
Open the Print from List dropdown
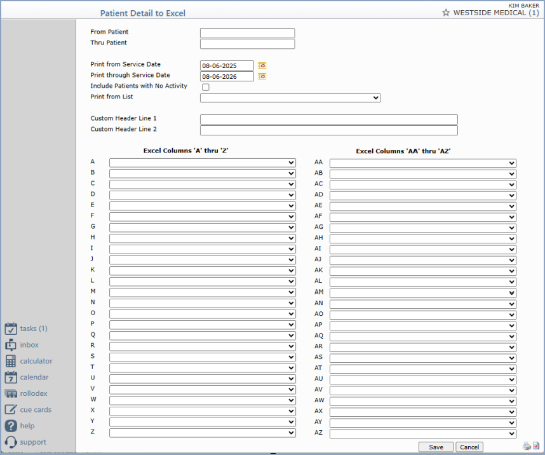(290, 98)
